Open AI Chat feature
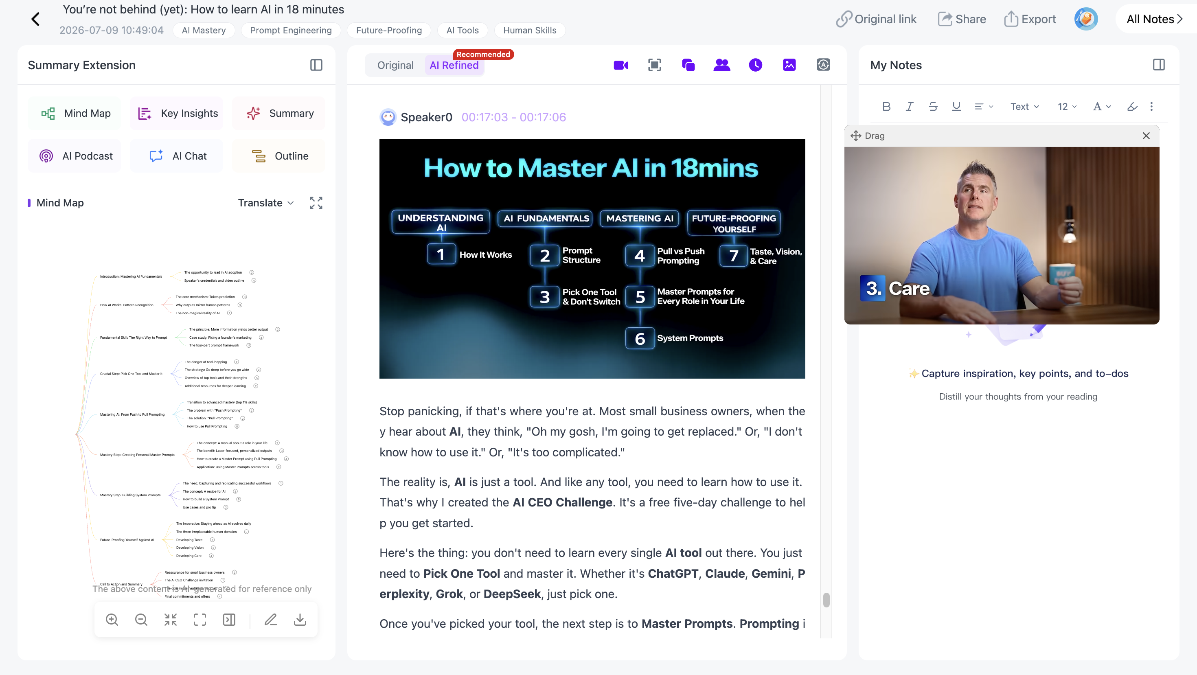This screenshot has width=1197, height=675. coord(178,156)
